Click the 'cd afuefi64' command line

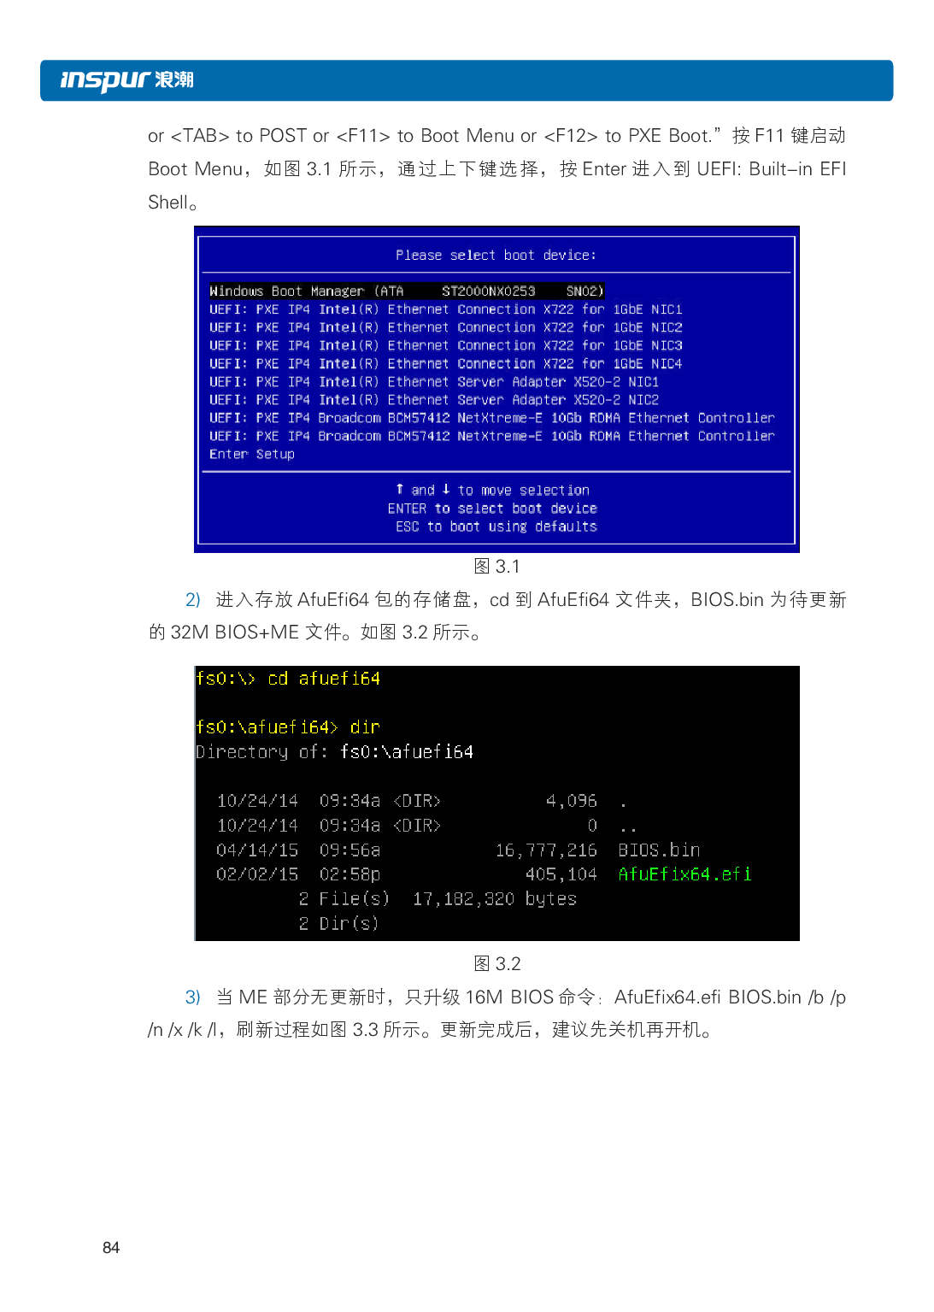288,679
